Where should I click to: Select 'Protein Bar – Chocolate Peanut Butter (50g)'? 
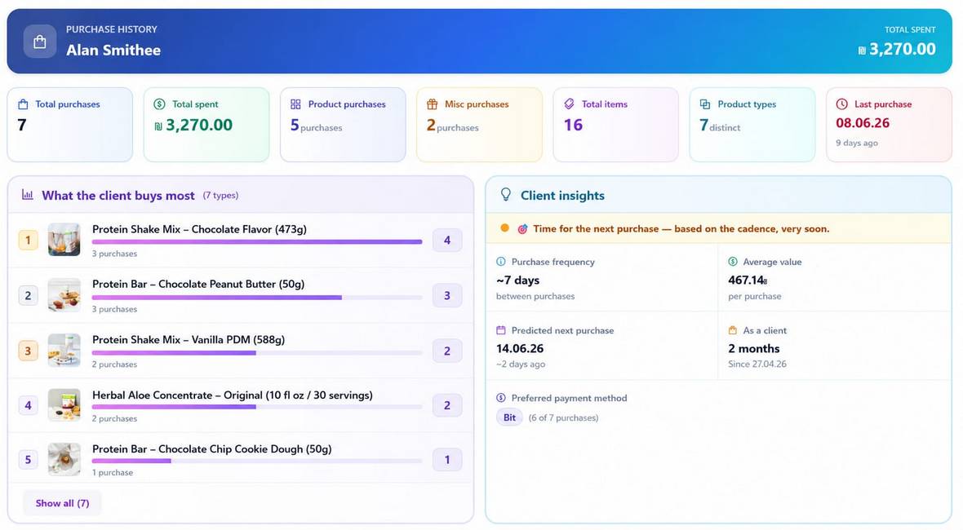[x=198, y=284]
